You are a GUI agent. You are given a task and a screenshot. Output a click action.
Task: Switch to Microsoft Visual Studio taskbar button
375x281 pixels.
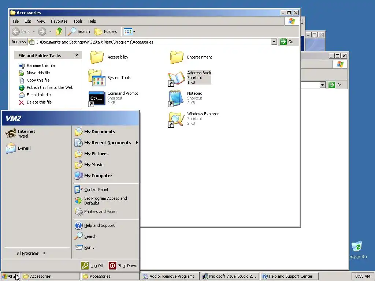(230, 277)
